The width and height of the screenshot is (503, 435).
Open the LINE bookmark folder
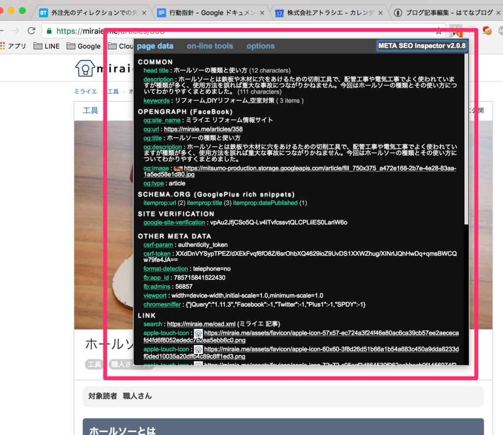[47, 46]
